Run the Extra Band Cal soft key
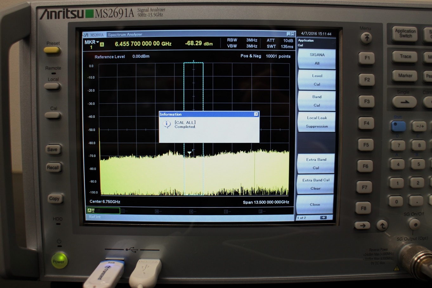This screenshot has width=432, height=288. [316, 164]
